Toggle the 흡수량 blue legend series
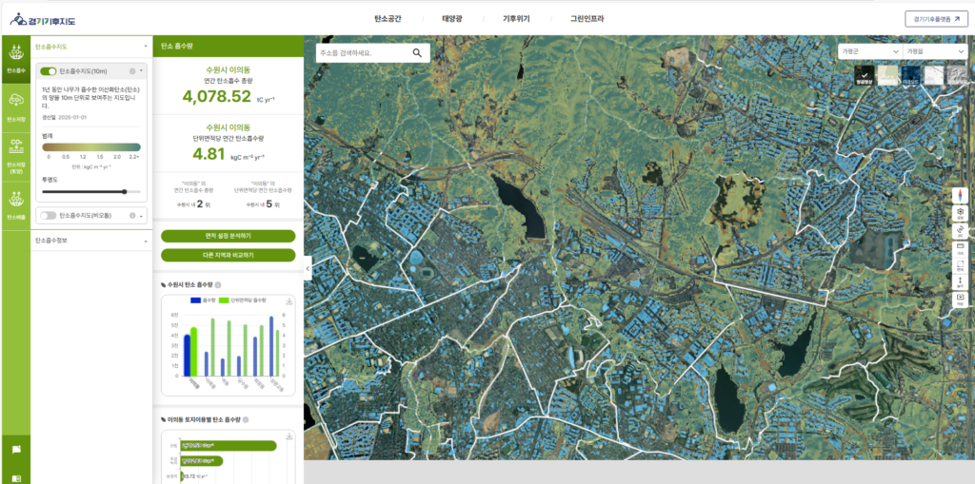This screenshot has height=484, width=975. coord(202,300)
